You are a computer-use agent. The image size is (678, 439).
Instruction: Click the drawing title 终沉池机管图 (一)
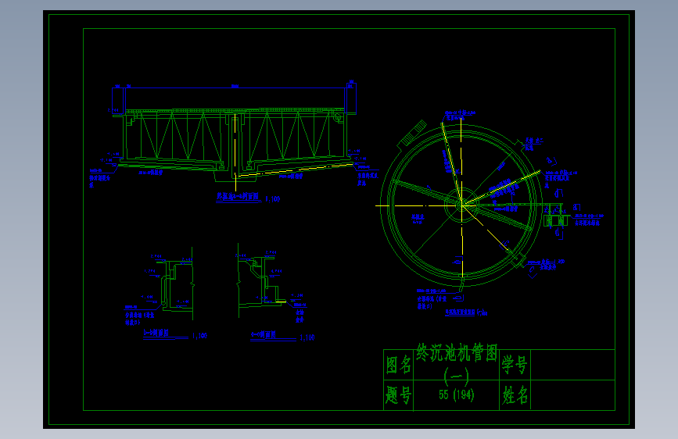pyautogui.click(x=457, y=364)
